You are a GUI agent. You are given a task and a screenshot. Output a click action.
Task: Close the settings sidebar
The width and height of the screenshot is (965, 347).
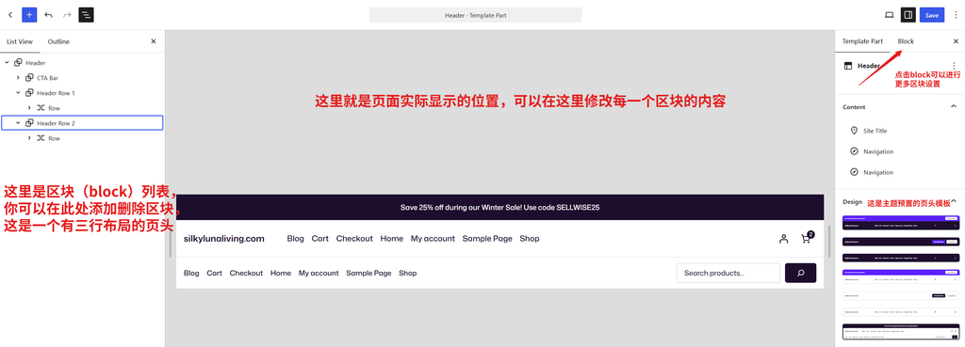[x=956, y=41]
